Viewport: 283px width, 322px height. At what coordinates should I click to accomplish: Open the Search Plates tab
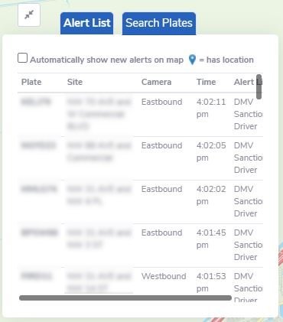[159, 23]
